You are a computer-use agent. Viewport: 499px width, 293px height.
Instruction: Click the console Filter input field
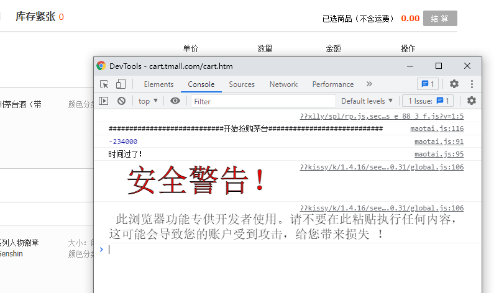tap(263, 101)
